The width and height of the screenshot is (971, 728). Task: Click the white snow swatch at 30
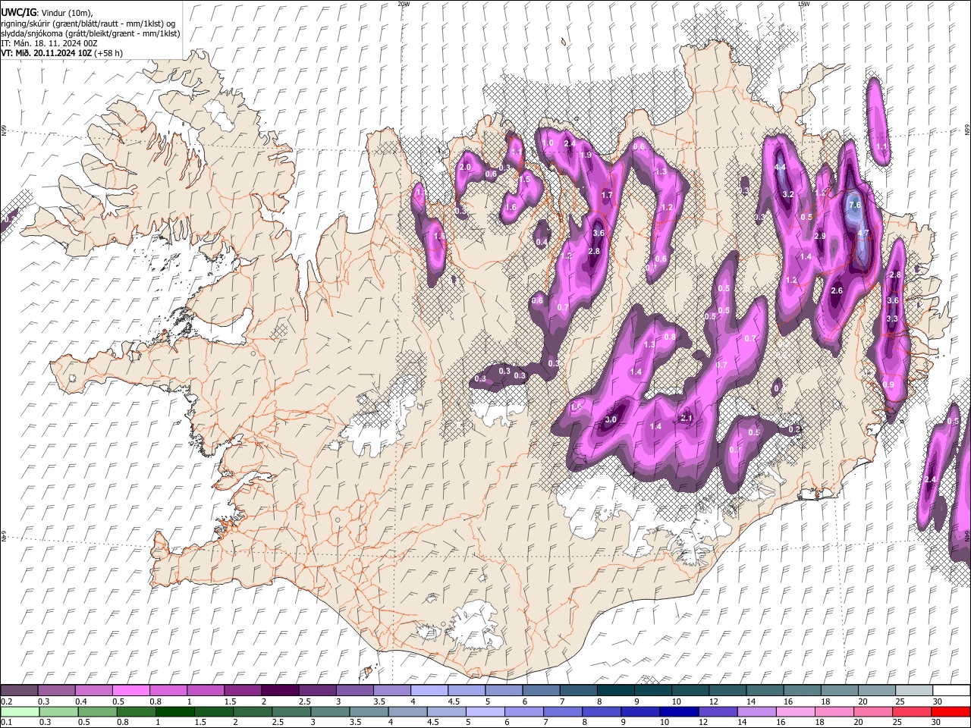click(x=951, y=691)
